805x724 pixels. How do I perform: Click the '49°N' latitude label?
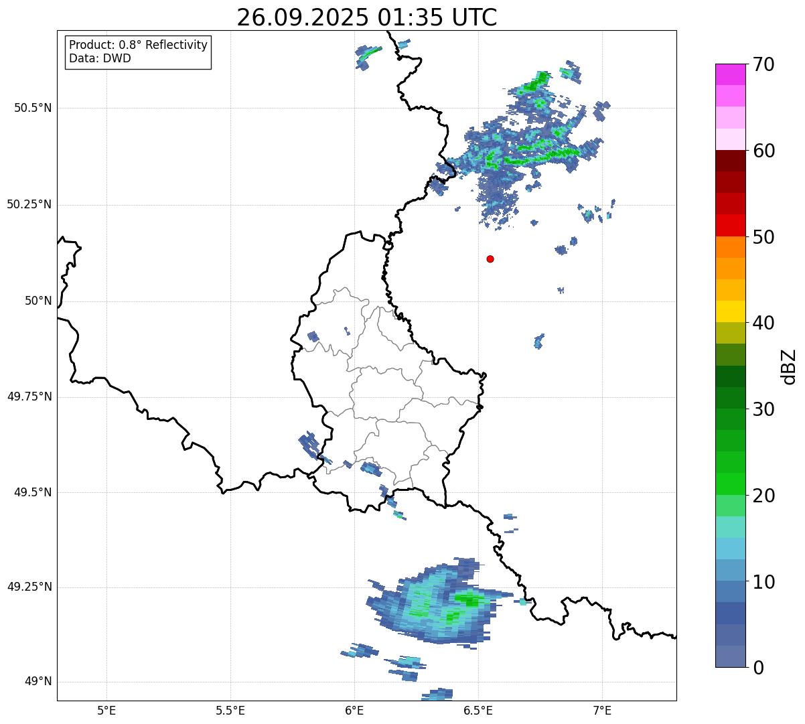[38, 682]
